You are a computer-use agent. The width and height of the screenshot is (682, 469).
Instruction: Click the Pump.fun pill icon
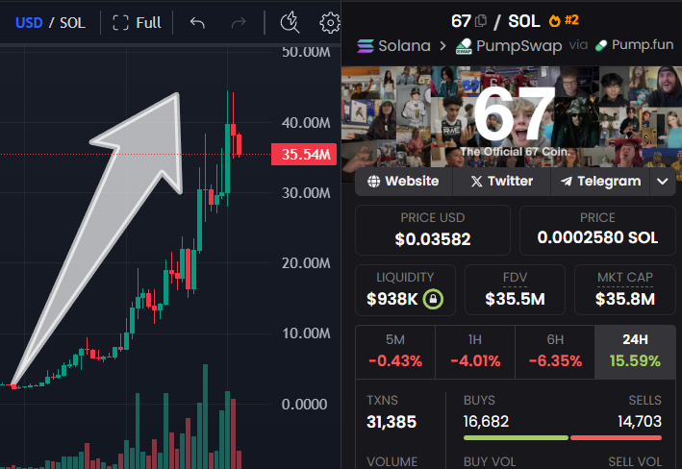point(601,45)
